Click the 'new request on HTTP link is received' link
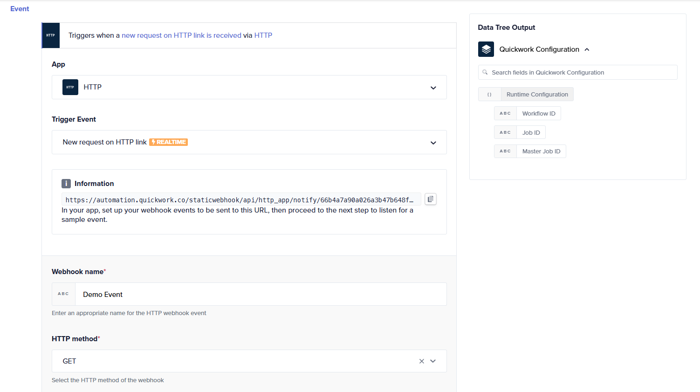 click(182, 35)
